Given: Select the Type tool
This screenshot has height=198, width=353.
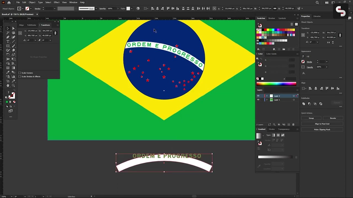Looking at the screenshot, I should (x=8, y=42).
